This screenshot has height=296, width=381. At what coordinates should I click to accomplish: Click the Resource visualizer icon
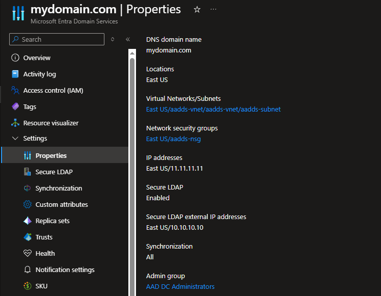point(15,123)
